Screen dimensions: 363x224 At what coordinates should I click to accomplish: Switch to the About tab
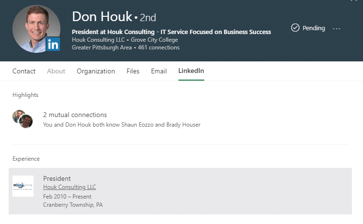click(56, 71)
